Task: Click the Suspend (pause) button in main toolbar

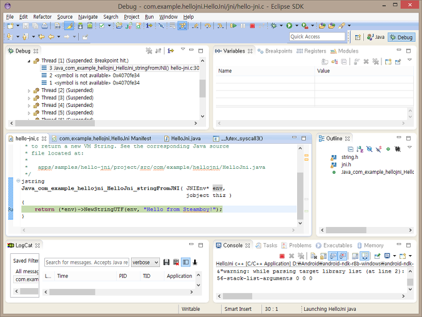Action: click(x=243, y=26)
